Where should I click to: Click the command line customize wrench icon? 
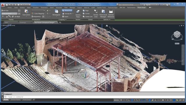pos(2,97)
